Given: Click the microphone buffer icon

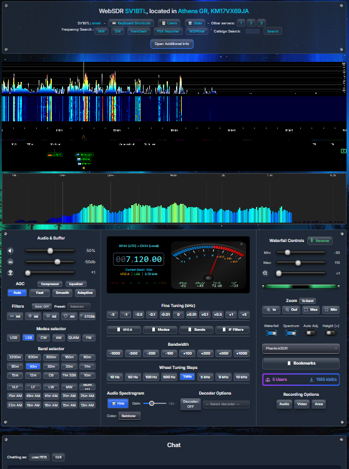Looking at the screenshot, I should point(11,273).
